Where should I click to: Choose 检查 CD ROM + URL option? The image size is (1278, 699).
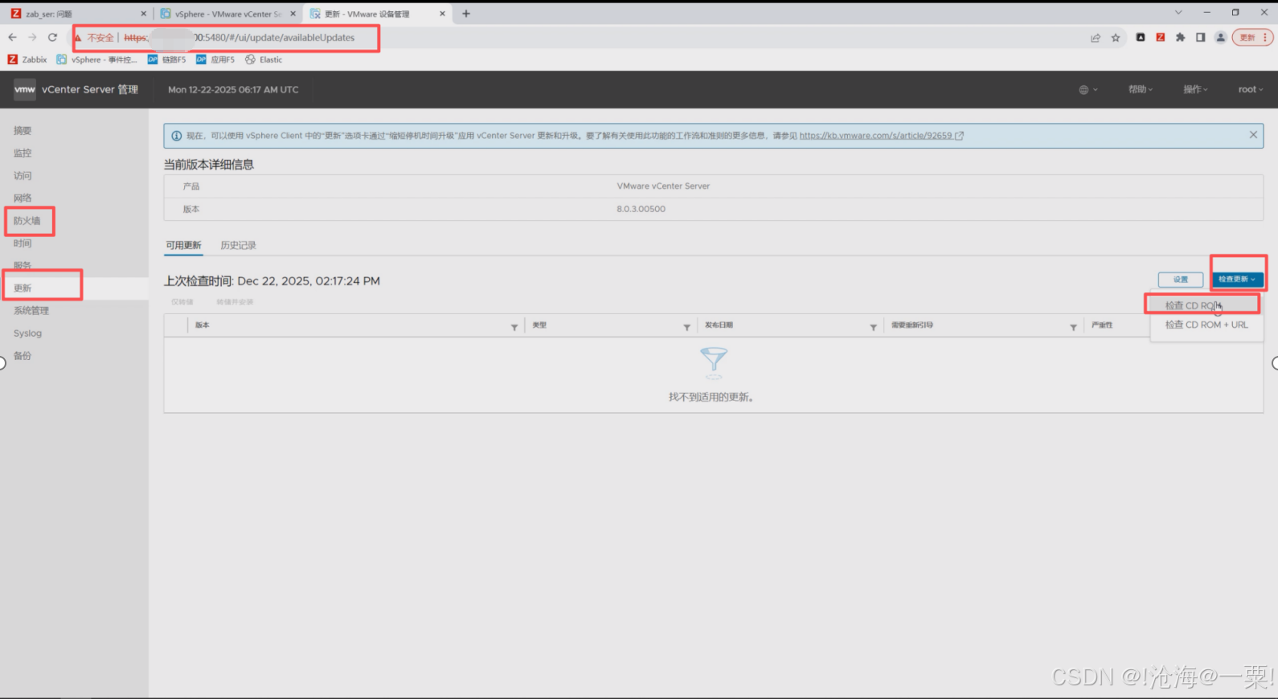[x=1206, y=325]
